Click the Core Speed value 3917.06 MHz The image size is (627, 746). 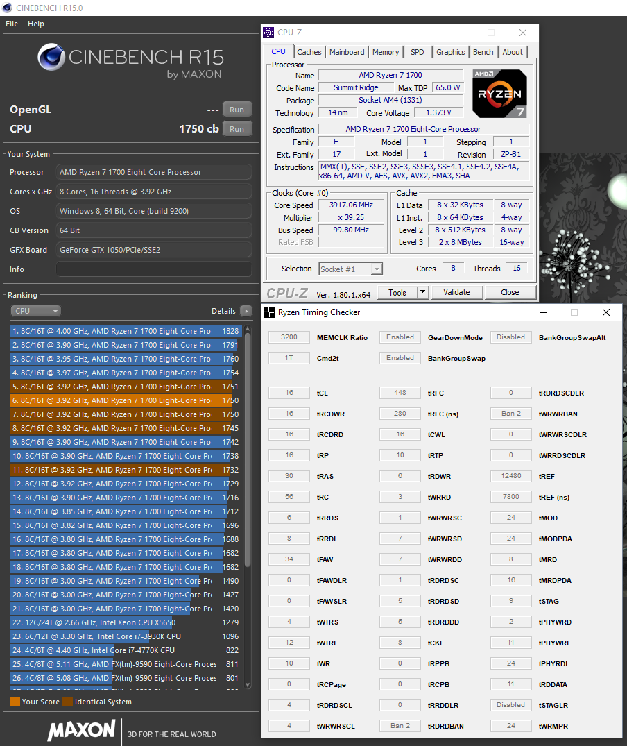[x=351, y=205]
